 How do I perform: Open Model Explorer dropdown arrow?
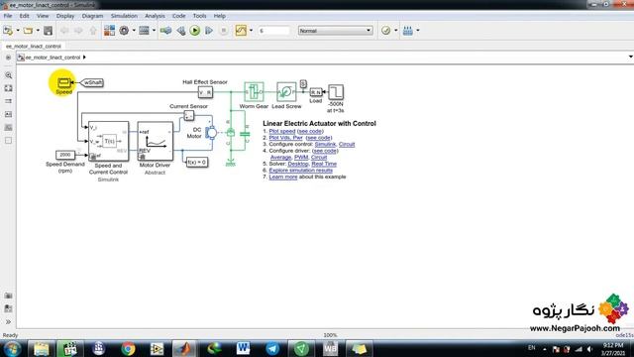pyautogui.click(x=154, y=31)
